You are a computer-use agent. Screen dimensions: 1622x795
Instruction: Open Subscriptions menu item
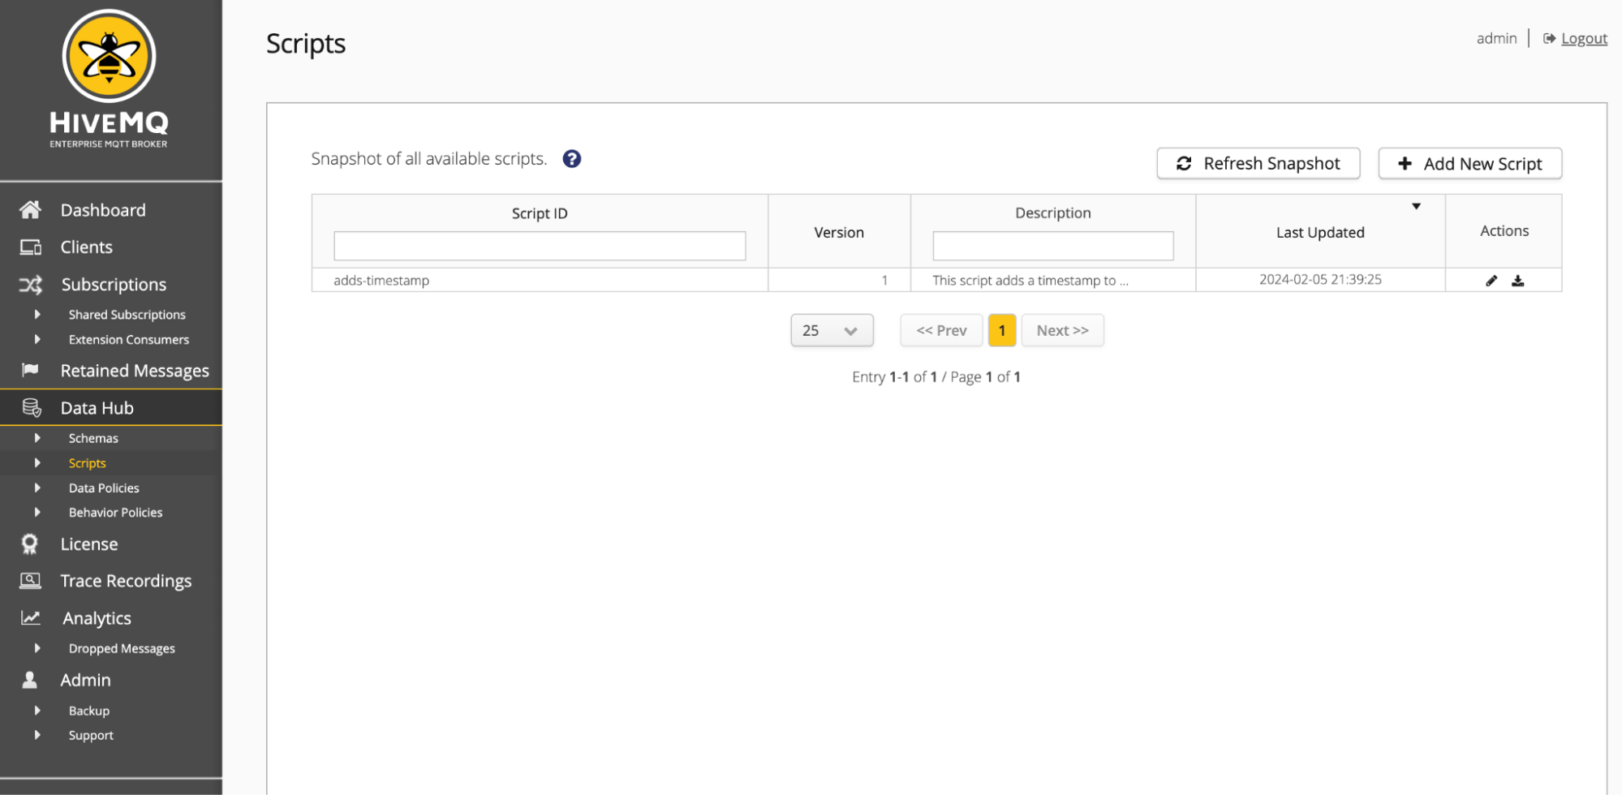[x=114, y=285]
